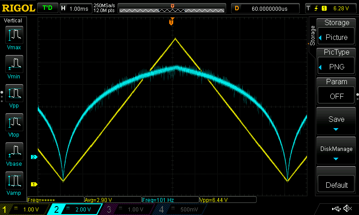Click the USB connection status icon
Viewport: 359px width, 215px height.
(x=336, y=209)
